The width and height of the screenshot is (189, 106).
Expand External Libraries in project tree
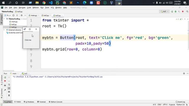[x=4, y=30]
